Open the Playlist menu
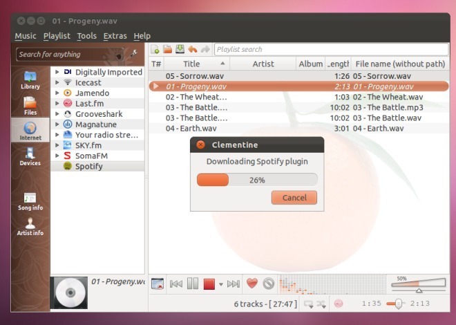 (x=57, y=36)
